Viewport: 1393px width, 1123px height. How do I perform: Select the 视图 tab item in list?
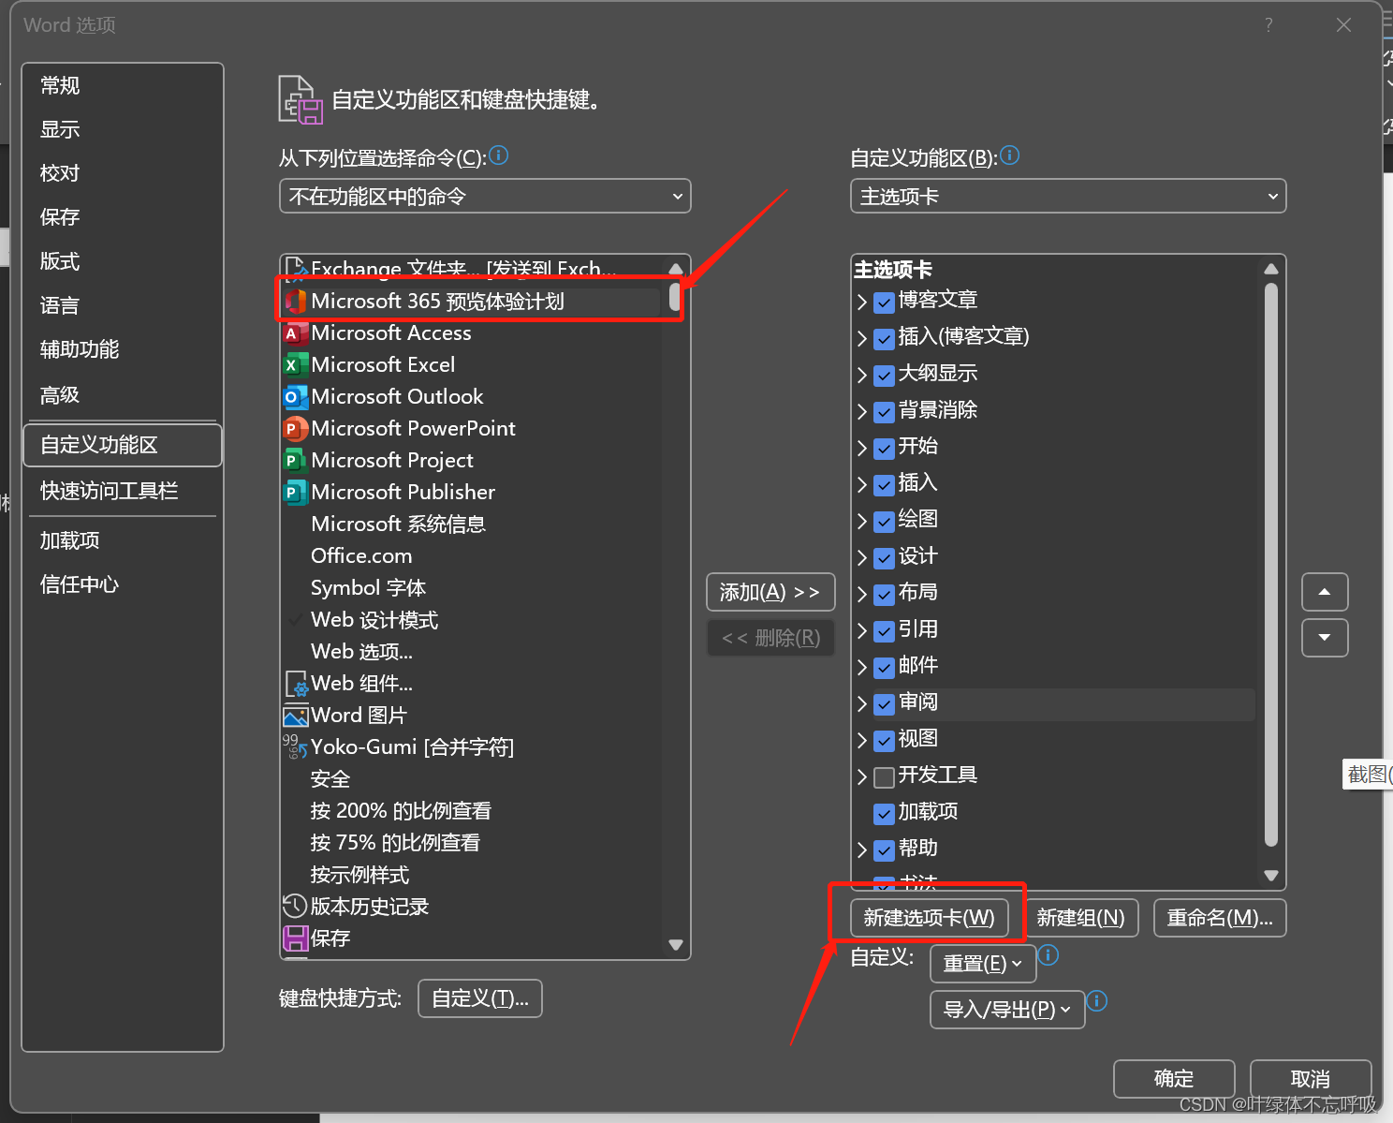click(x=917, y=739)
